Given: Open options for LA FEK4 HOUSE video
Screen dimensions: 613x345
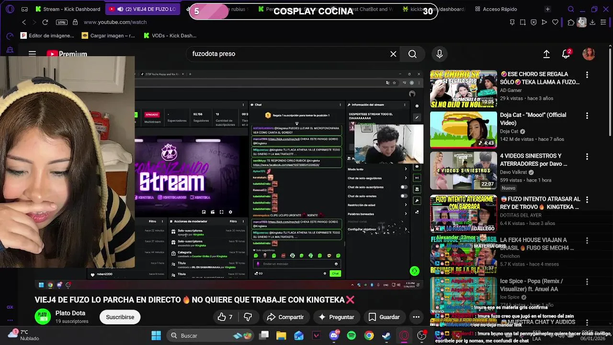Looking at the screenshot, I should (587, 241).
